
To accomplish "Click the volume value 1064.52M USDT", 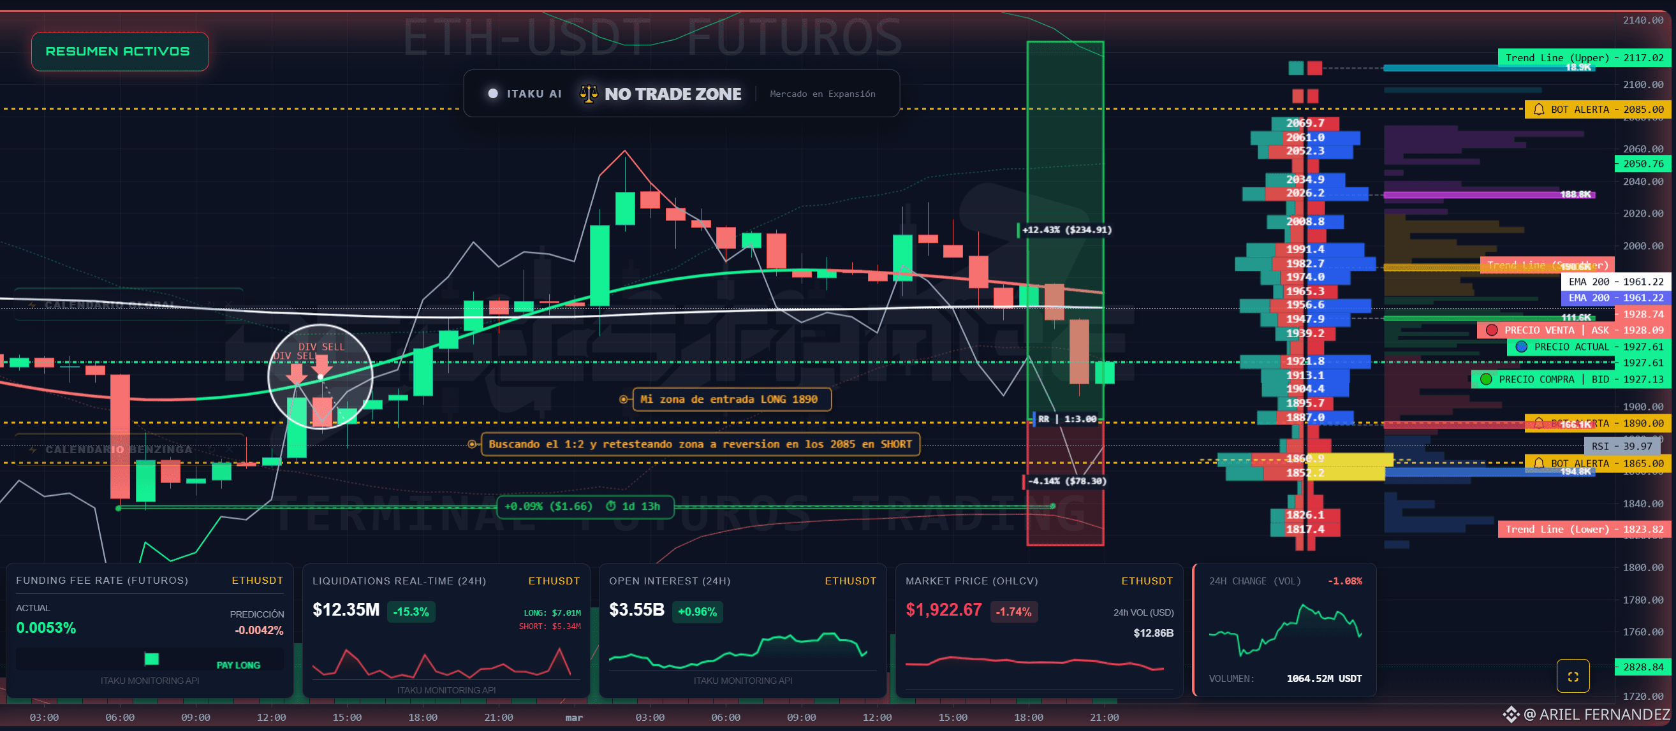I will pos(1324,678).
